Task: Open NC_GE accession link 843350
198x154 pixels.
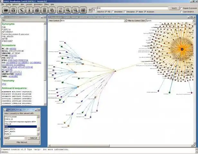Action: pyautogui.click(x=13, y=49)
